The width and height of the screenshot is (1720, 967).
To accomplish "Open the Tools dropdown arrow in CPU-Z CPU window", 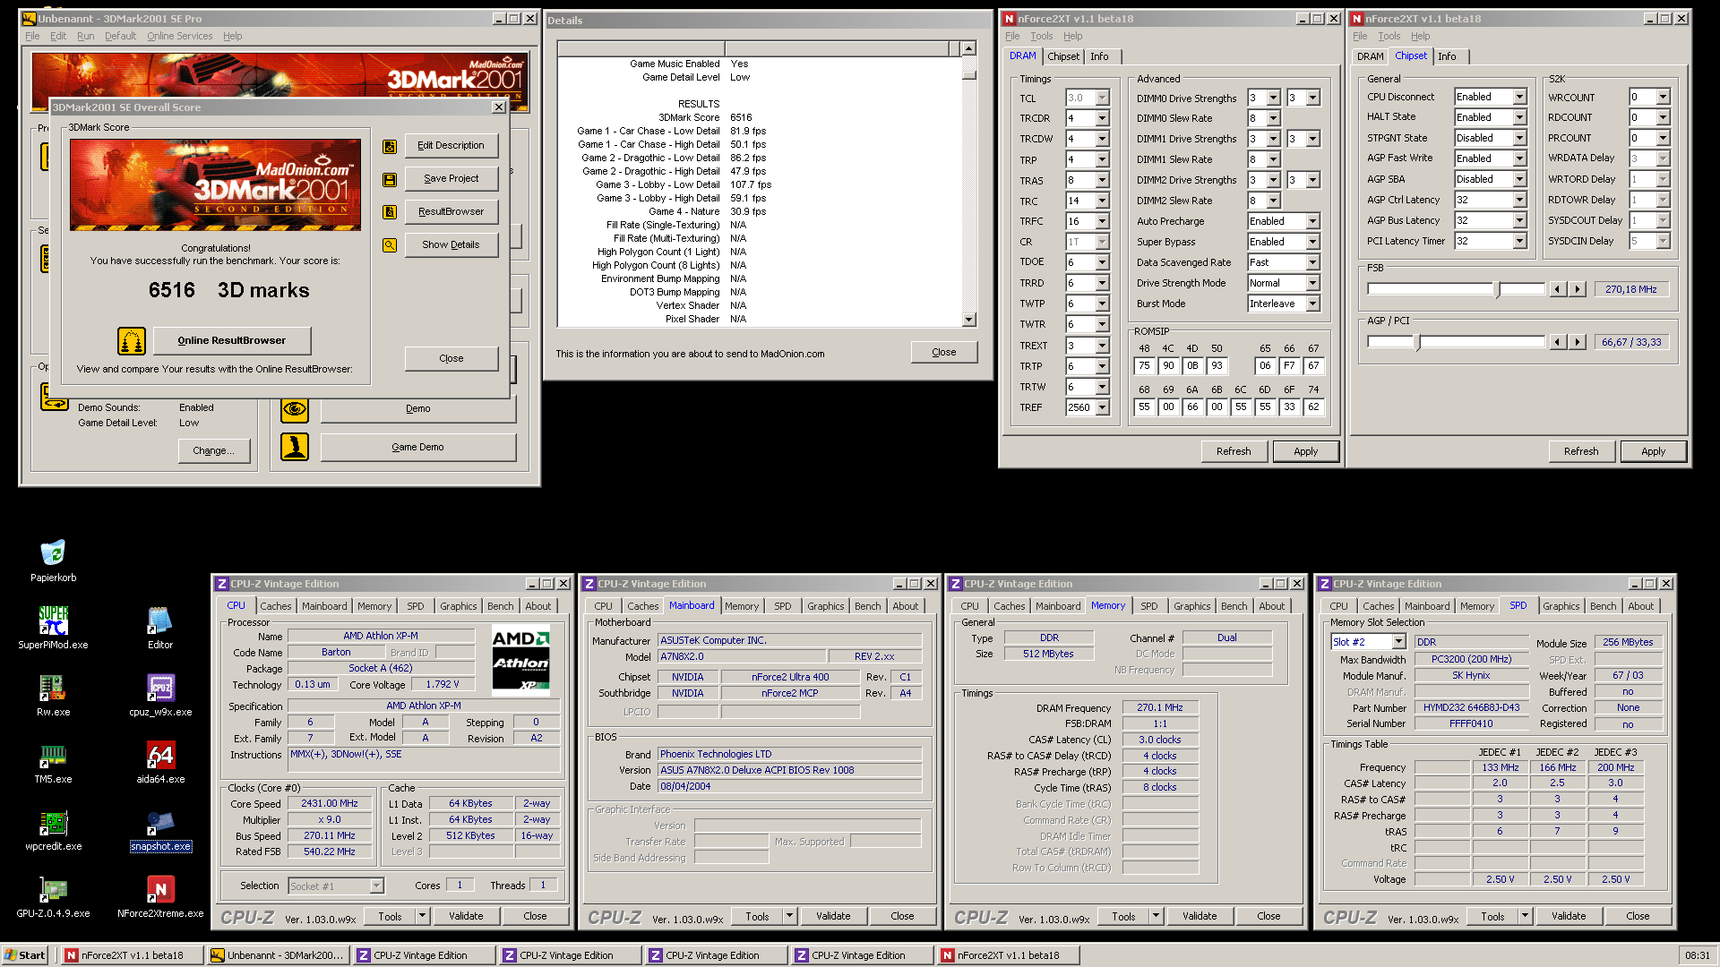I will tap(422, 916).
